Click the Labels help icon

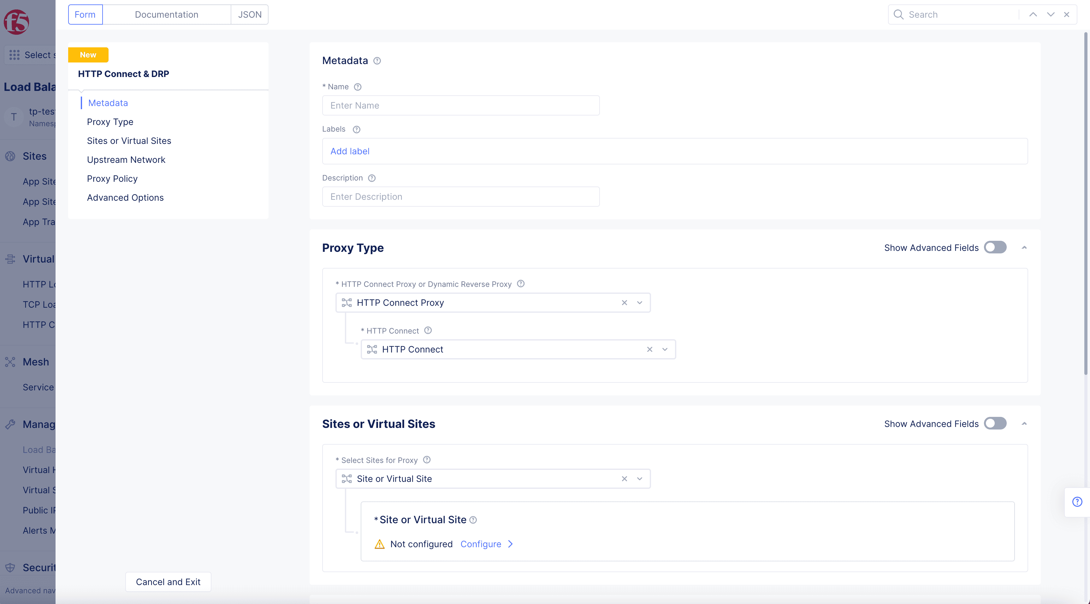click(x=356, y=129)
